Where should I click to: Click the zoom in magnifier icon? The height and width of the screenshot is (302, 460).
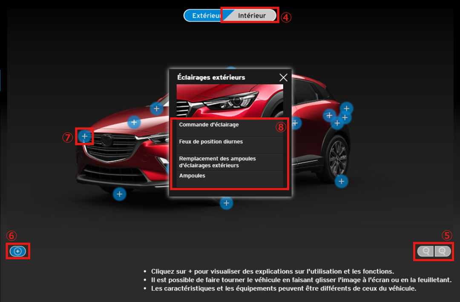click(442, 251)
